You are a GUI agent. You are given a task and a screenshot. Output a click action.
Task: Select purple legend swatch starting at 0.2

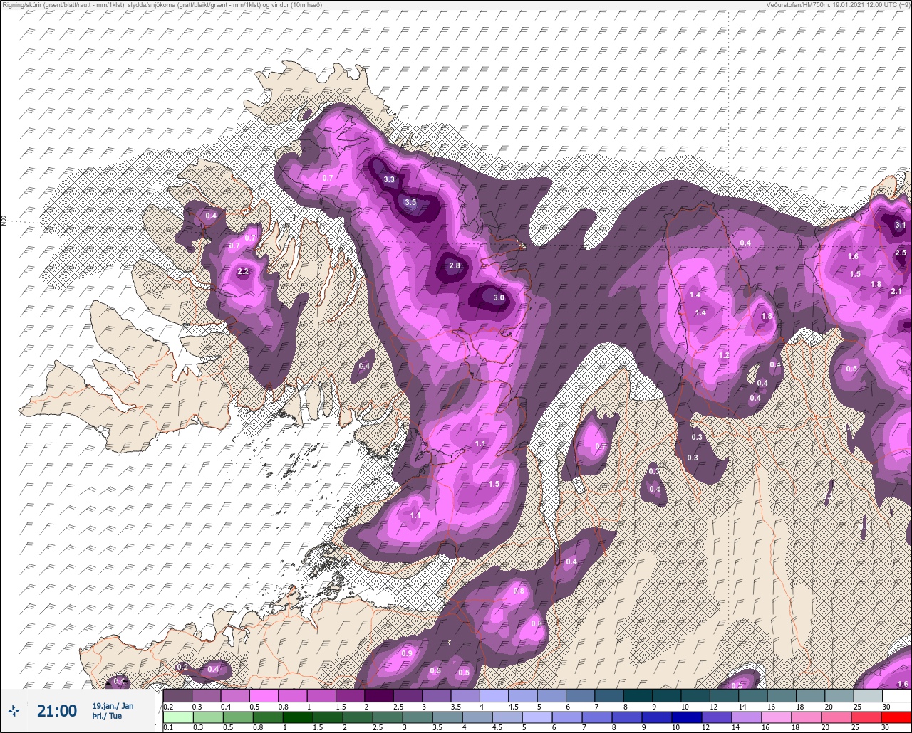click(x=177, y=695)
